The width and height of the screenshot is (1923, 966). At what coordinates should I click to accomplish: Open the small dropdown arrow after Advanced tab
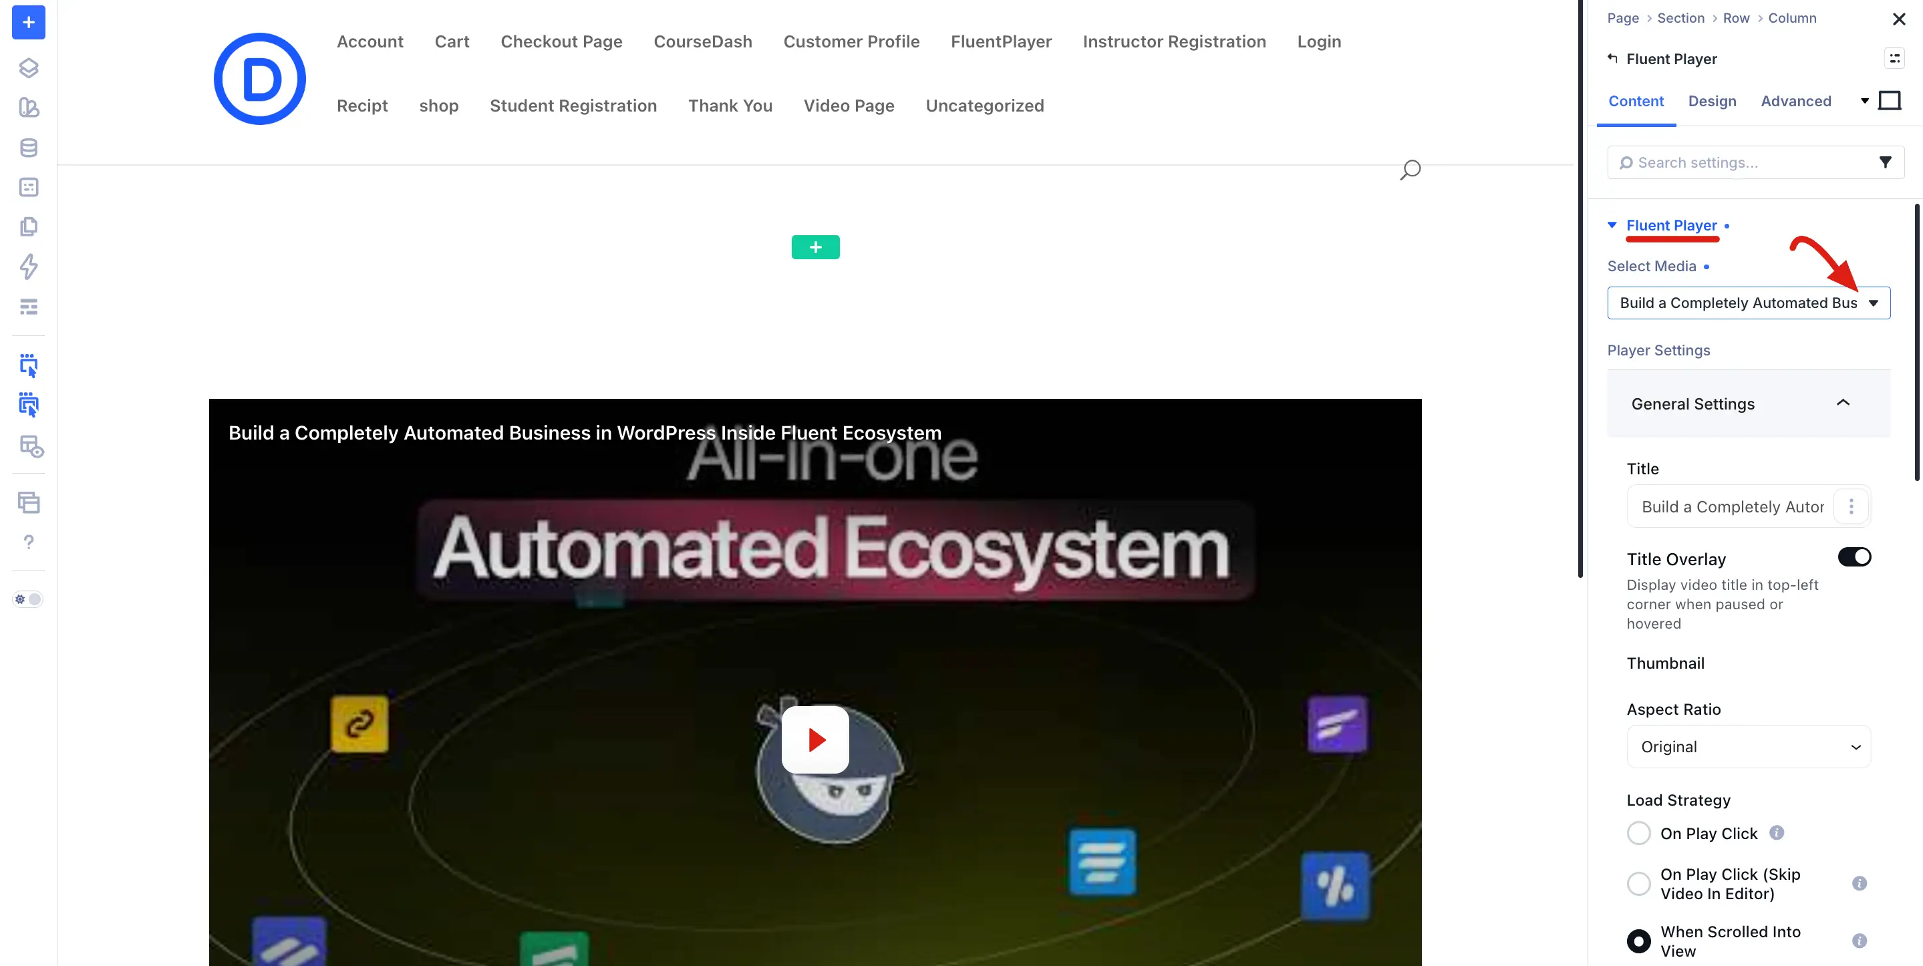click(x=1865, y=101)
